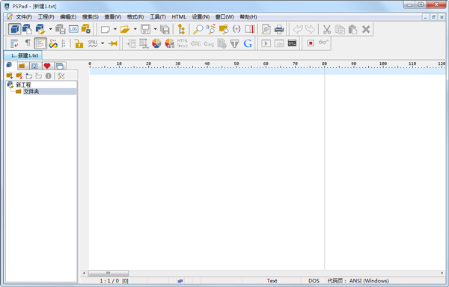Click the search in files icon
Image resolution: width=449 pixels, height=287 pixels.
[x=223, y=29]
